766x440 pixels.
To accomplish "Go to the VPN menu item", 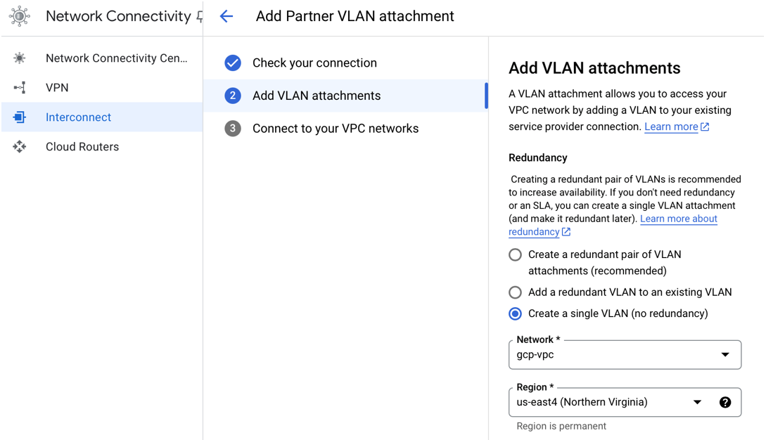I will click(57, 88).
